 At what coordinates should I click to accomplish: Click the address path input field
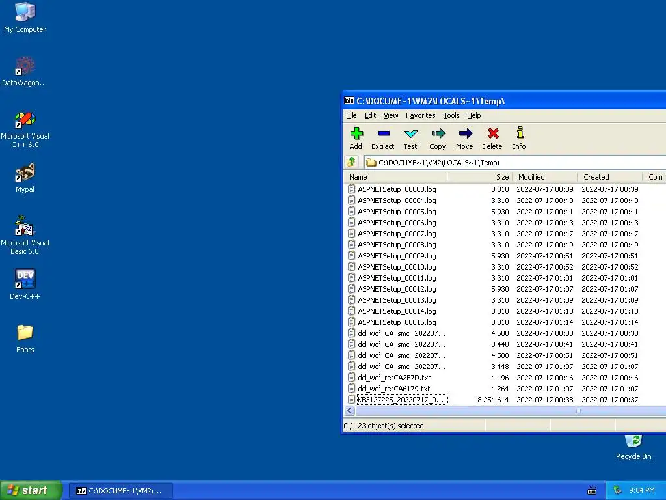coord(516,162)
